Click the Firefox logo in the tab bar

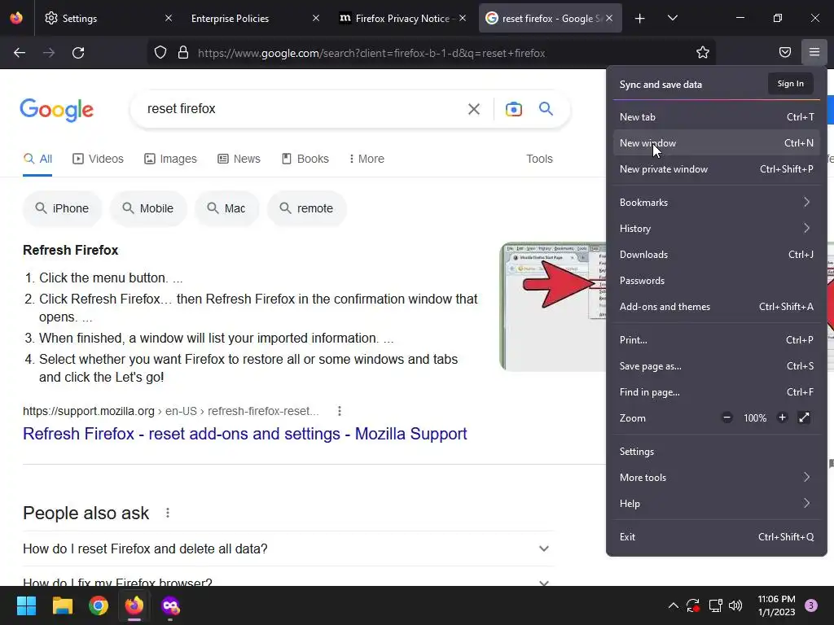pos(16,18)
